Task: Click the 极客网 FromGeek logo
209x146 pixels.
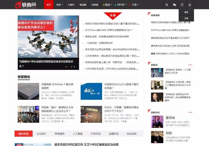Action: [x=25, y=4]
